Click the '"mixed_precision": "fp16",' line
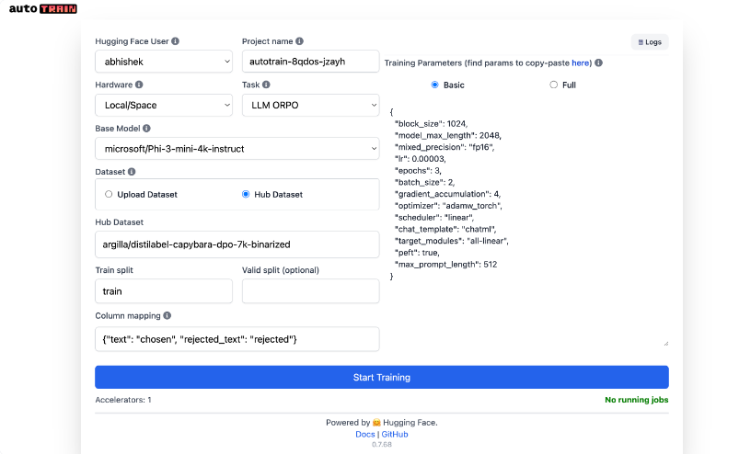The height and width of the screenshot is (454, 739). pos(445,147)
